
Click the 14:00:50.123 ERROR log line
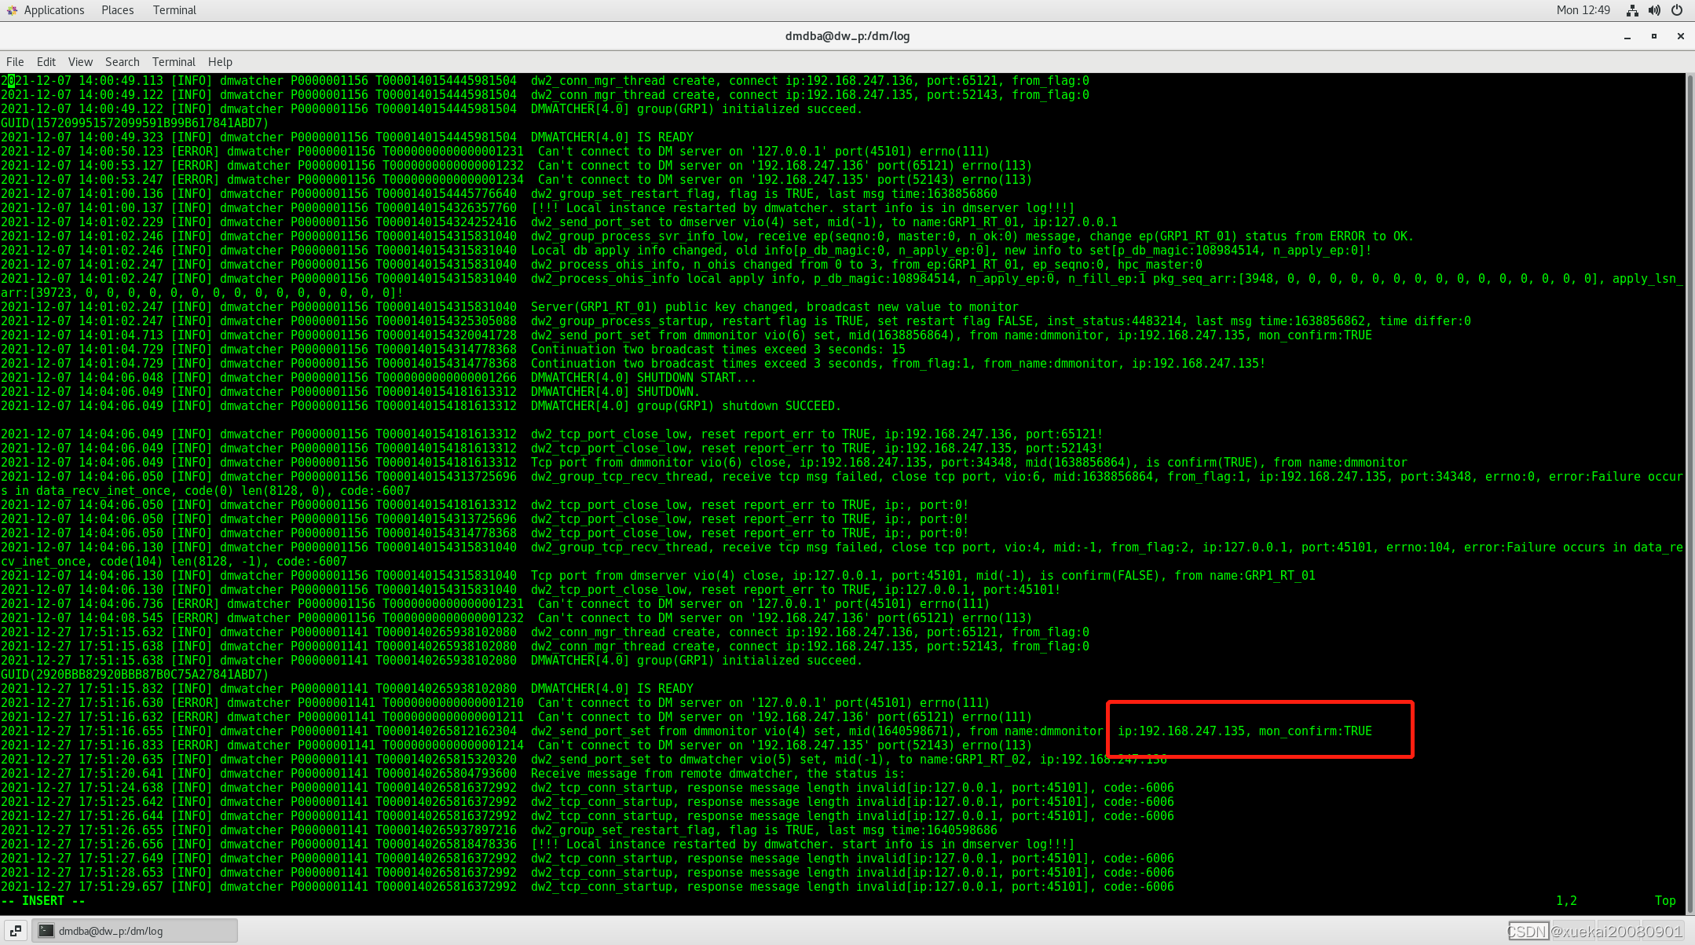point(495,152)
